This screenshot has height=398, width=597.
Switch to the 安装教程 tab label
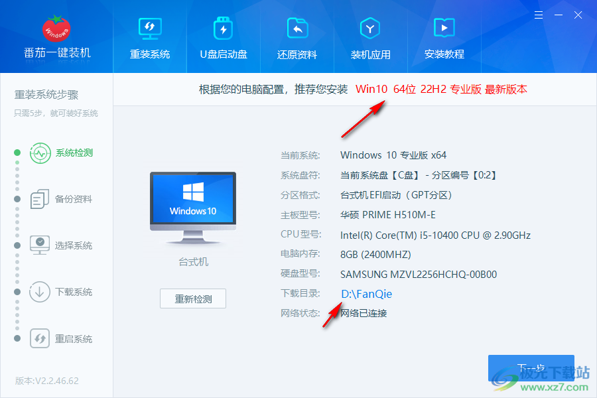444,54
